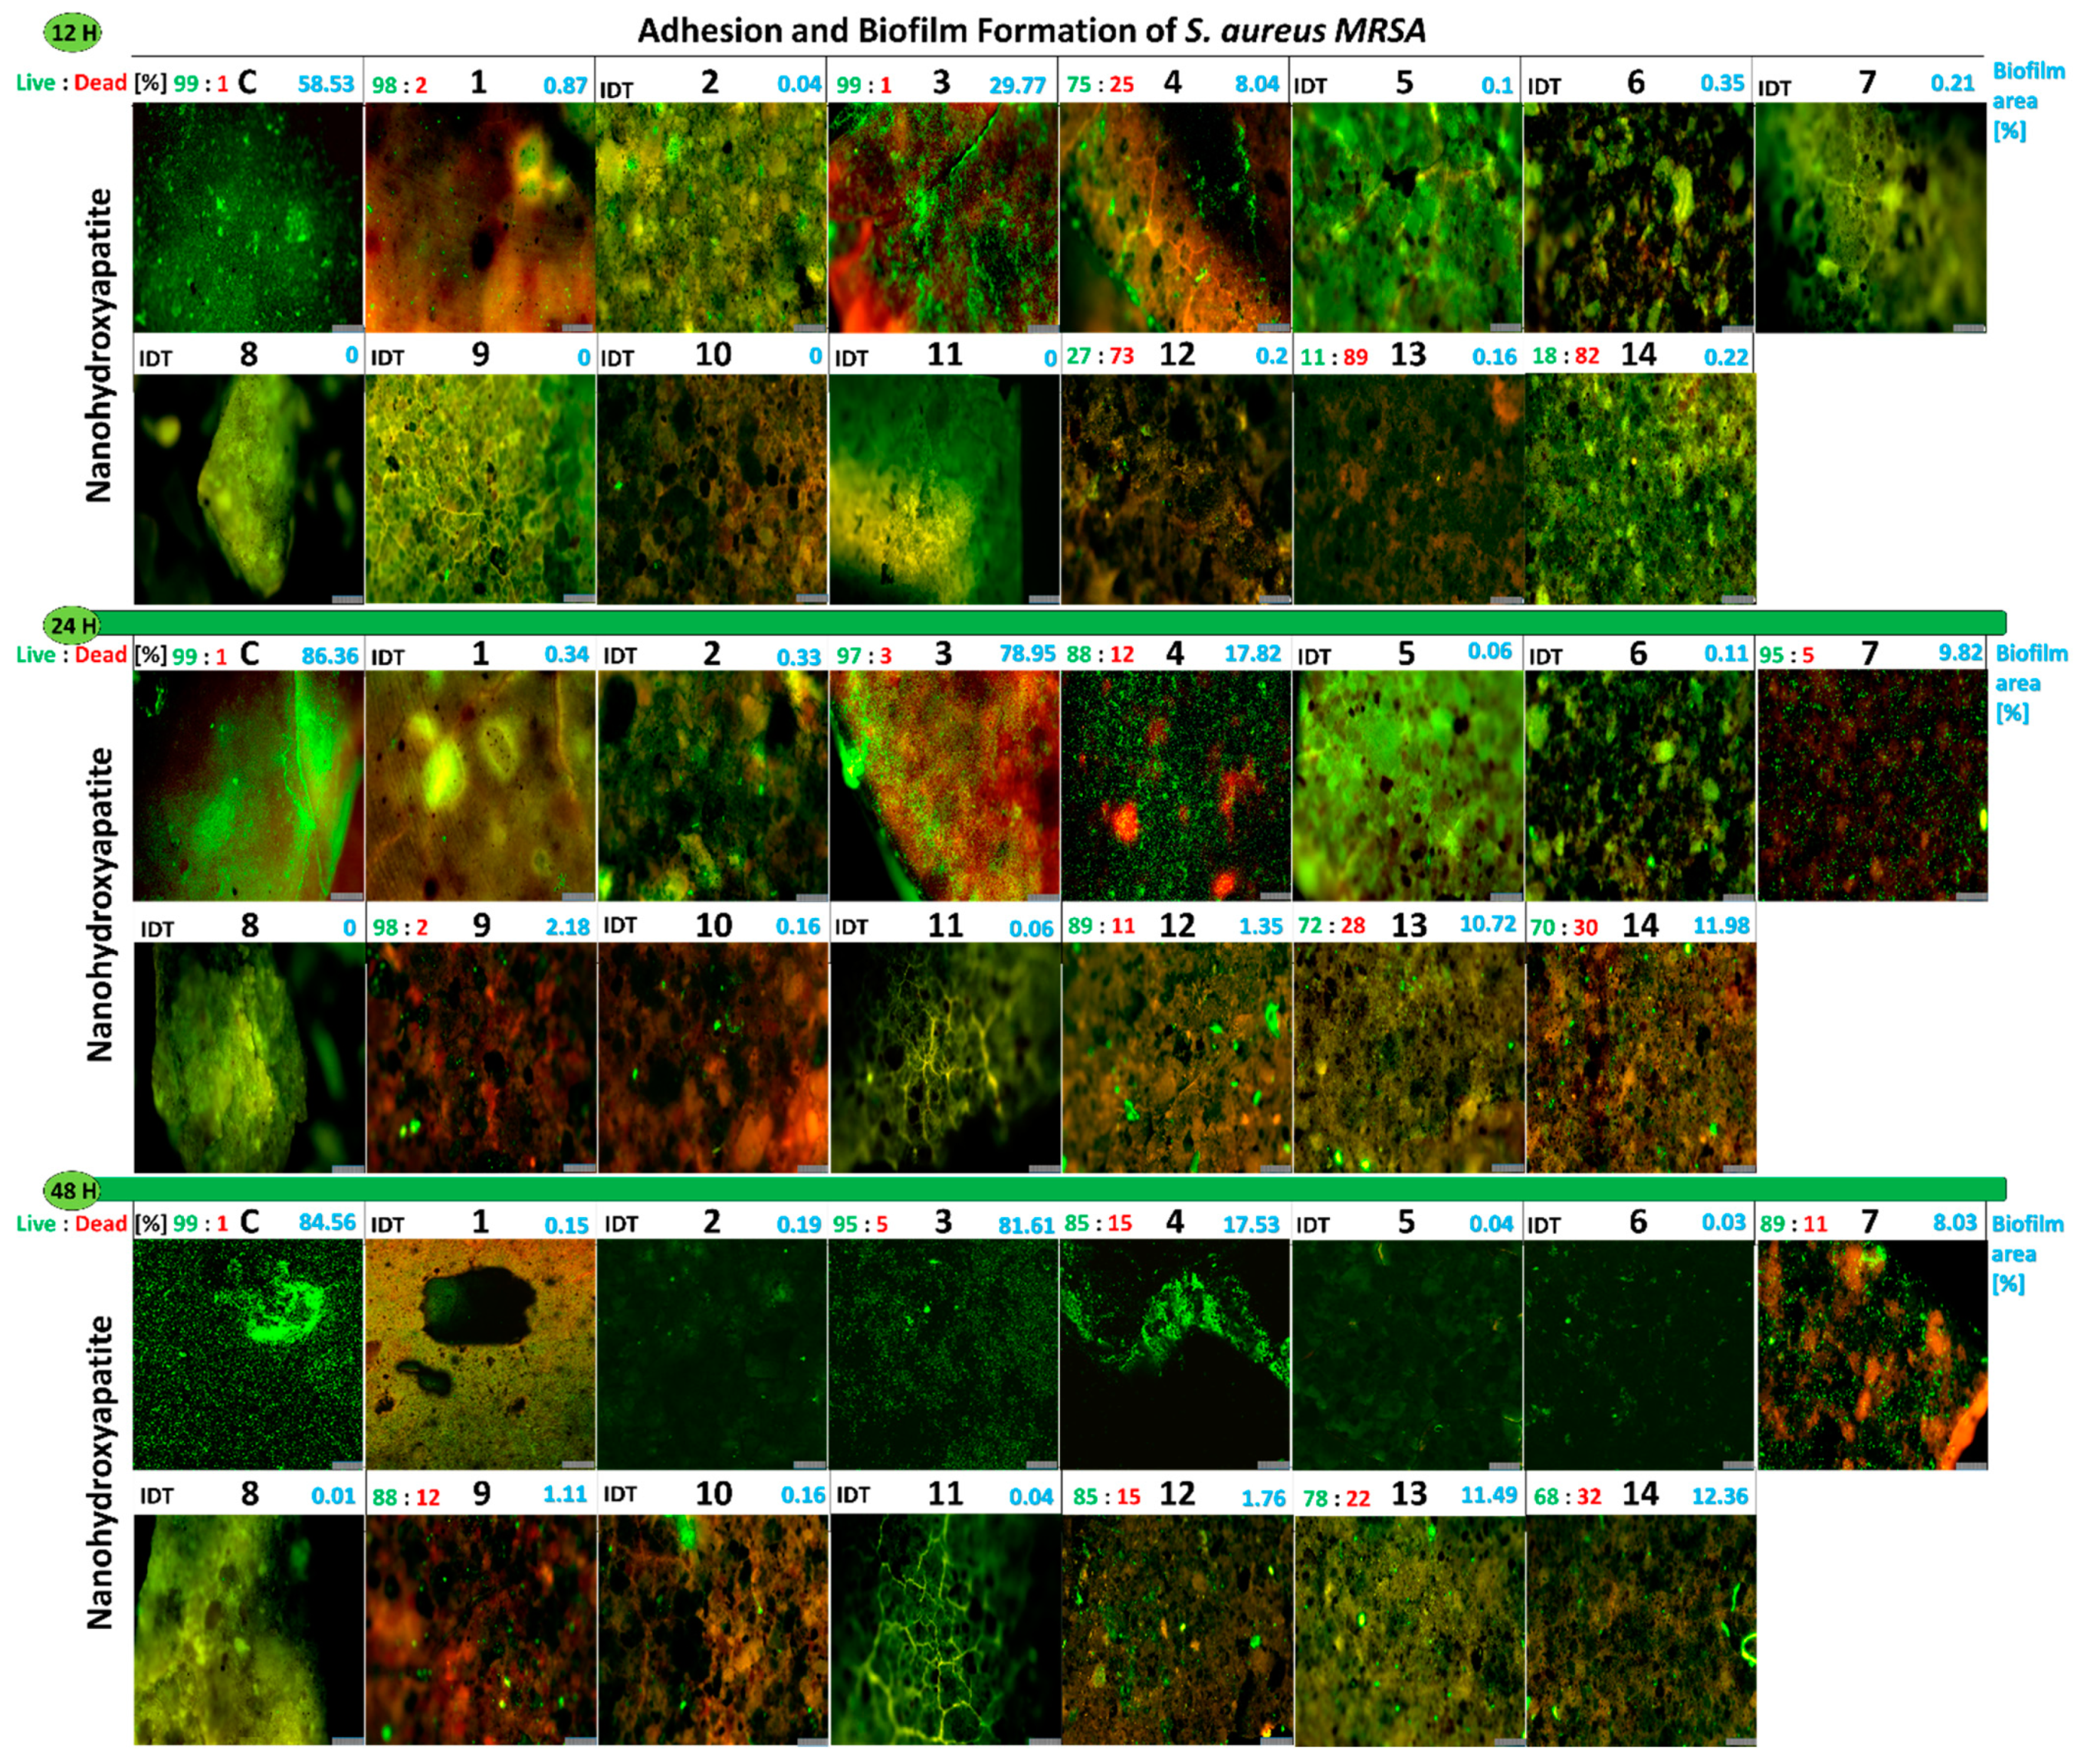Image resolution: width=2081 pixels, height=1764 pixels.
Task: Click 12 H sample 8 micrograph
Action: pyautogui.click(x=248, y=488)
